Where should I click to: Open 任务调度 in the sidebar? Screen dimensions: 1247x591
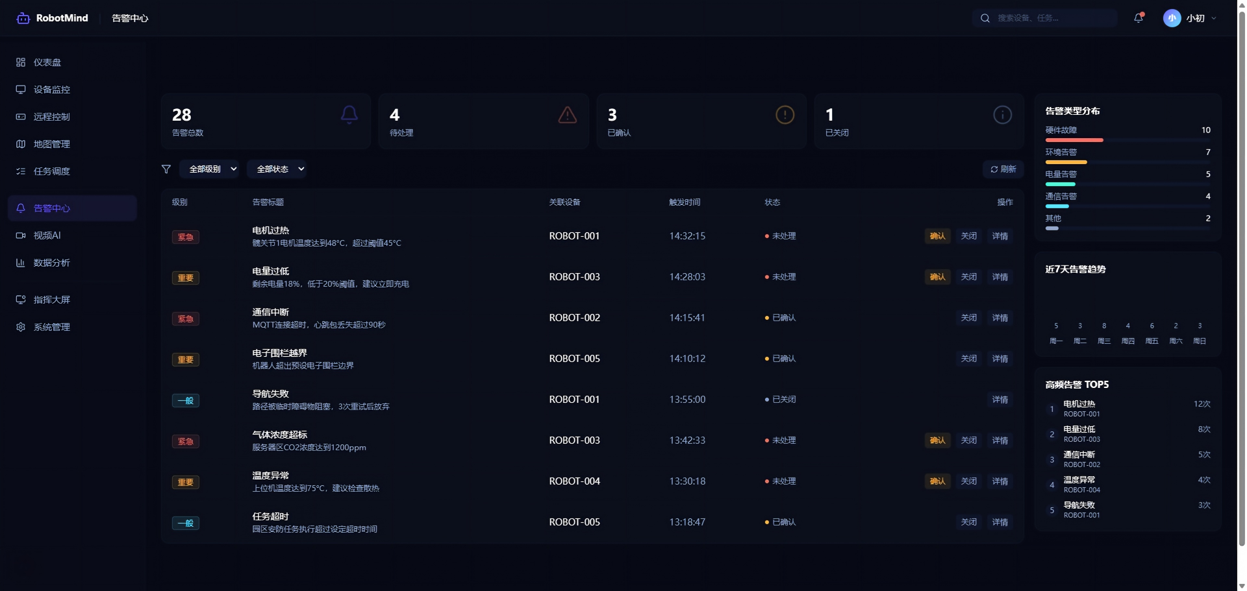(72, 171)
